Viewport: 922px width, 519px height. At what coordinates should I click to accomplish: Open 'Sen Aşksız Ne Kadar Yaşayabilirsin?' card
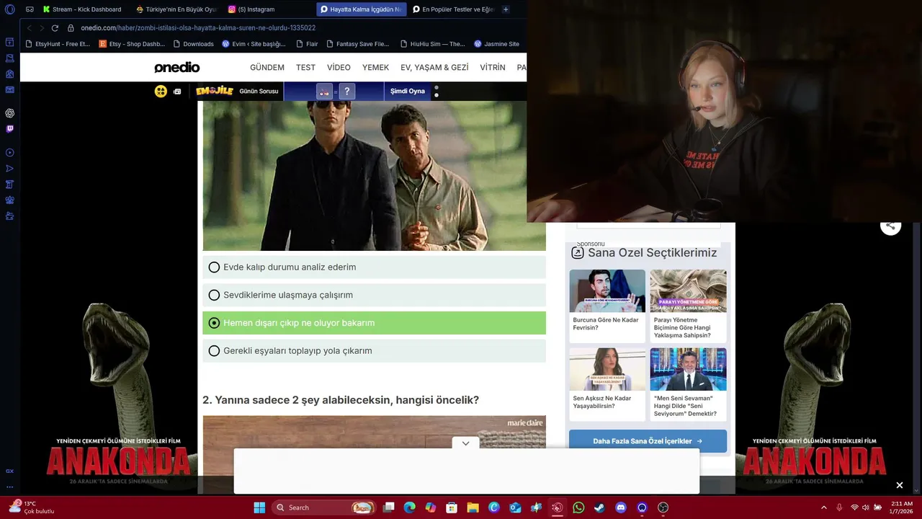[607, 384]
